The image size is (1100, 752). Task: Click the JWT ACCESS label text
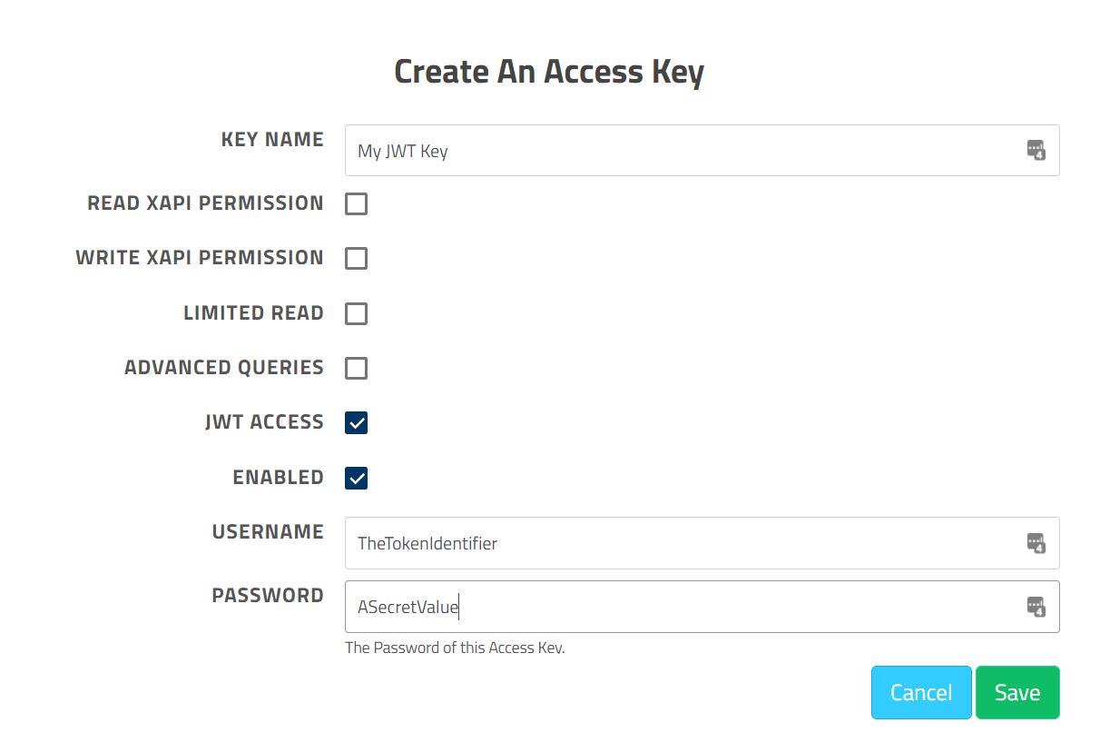click(264, 422)
